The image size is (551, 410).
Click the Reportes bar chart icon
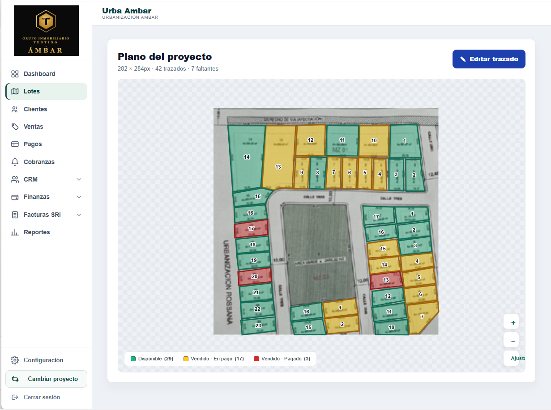pos(15,232)
